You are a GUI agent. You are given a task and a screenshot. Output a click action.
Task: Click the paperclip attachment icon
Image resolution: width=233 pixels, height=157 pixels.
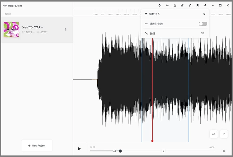coord(182,6)
